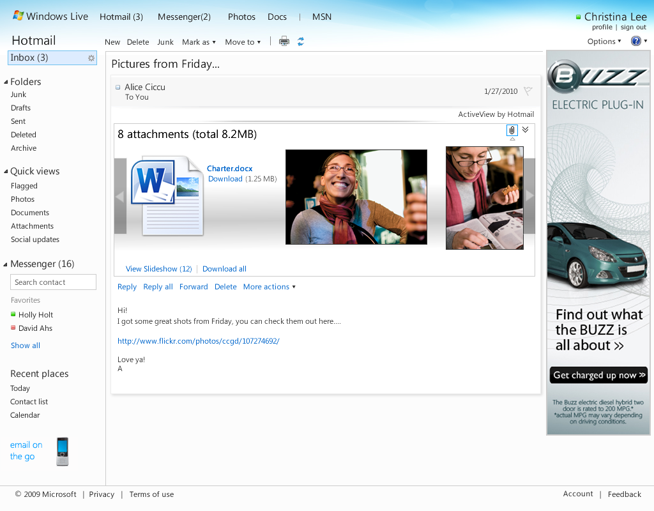Viewport: 654px width, 511px height.
Task: Go to Photos in top navigation
Action: [241, 17]
